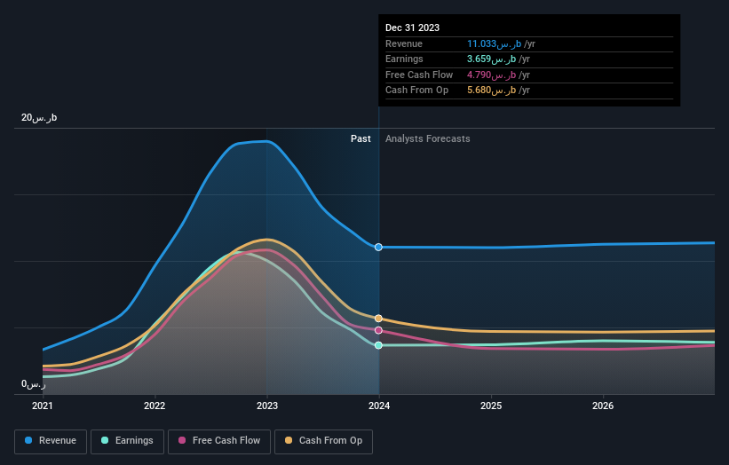Click the blue Revenue data point at 2024

[378, 247]
